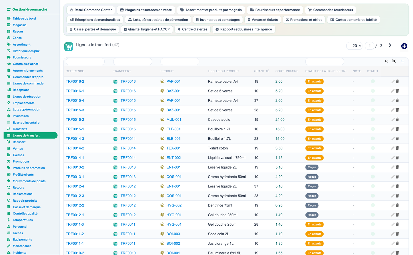Click the search magnifier icon above the table
Screen dimensions: 413x255
pos(386,61)
